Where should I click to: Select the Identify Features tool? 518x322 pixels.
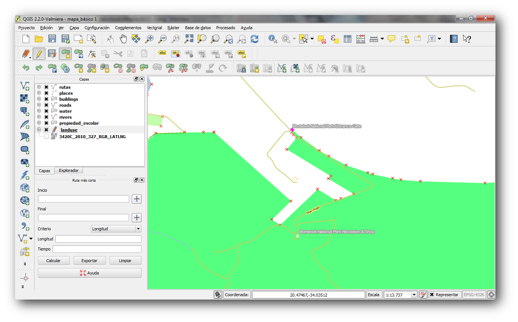point(273,39)
